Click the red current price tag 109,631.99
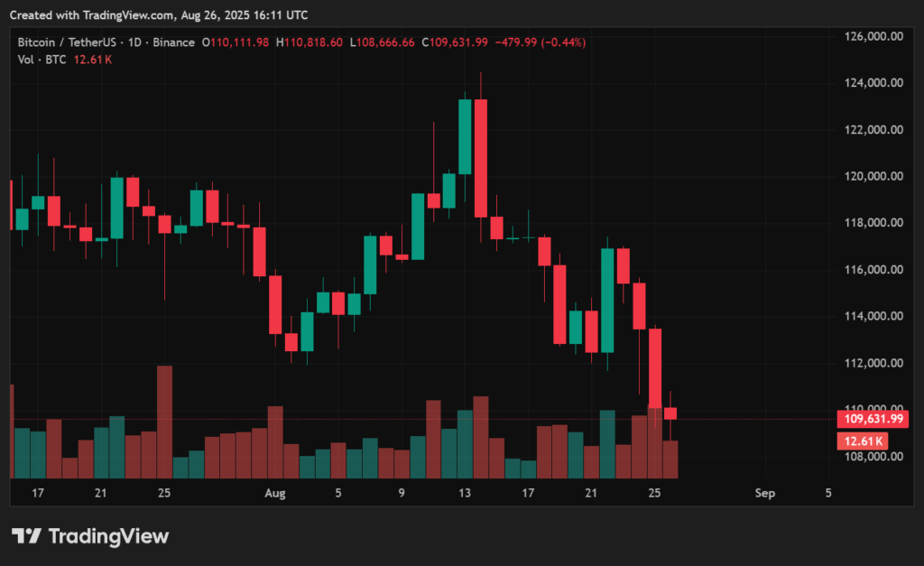 point(871,418)
